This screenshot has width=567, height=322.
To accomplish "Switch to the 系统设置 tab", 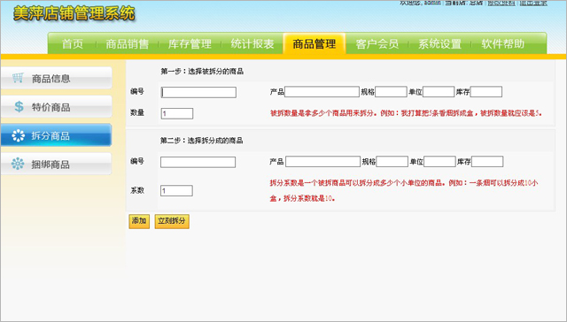I will coord(439,44).
